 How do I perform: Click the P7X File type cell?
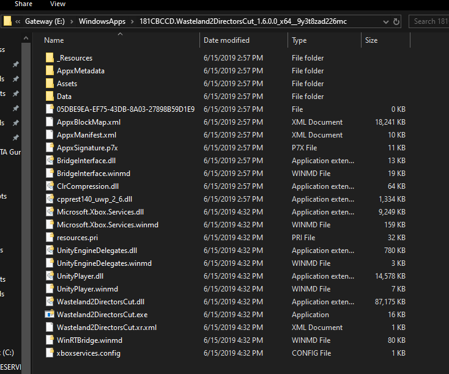point(305,148)
